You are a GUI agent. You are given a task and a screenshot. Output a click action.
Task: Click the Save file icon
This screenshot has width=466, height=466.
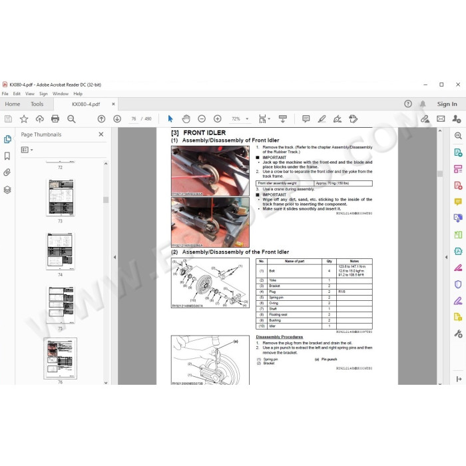[8, 119]
